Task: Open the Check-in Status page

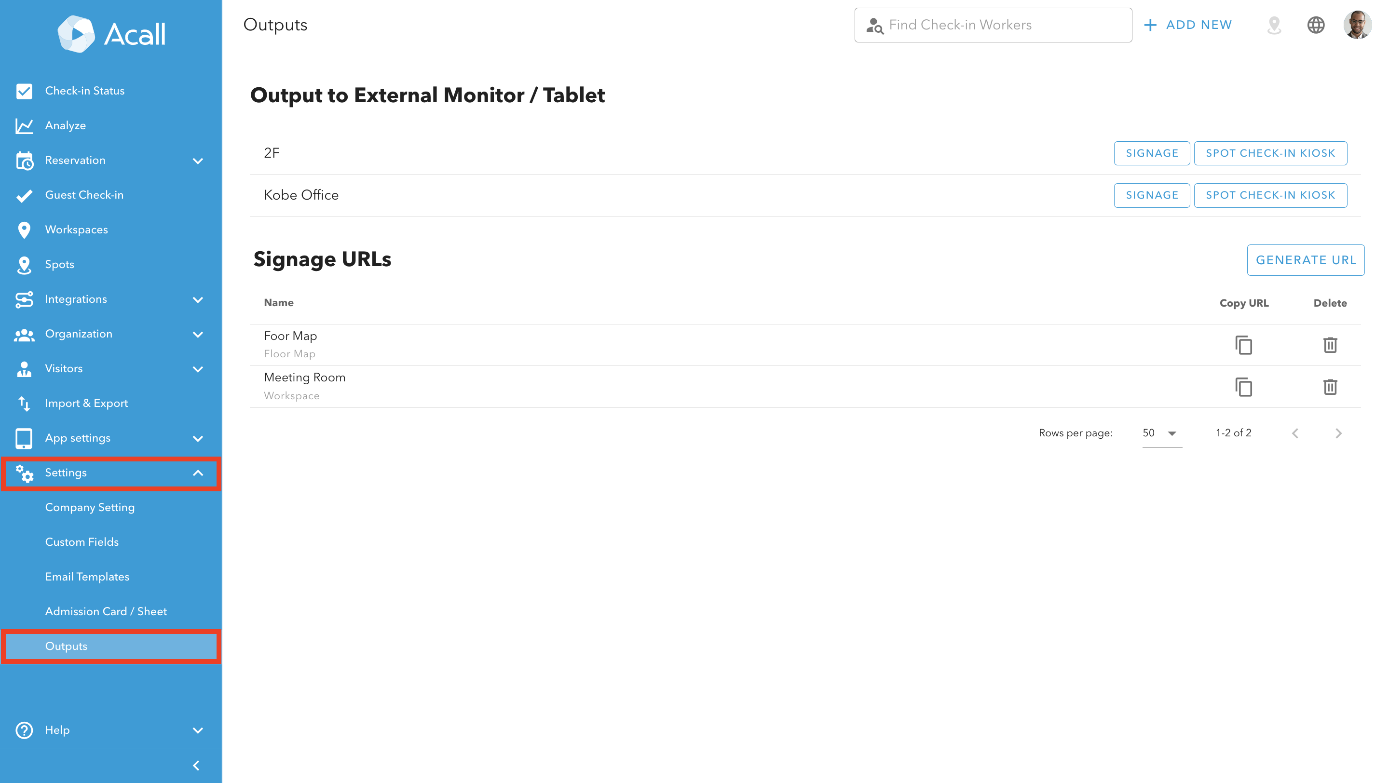Action: click(85, 91)
